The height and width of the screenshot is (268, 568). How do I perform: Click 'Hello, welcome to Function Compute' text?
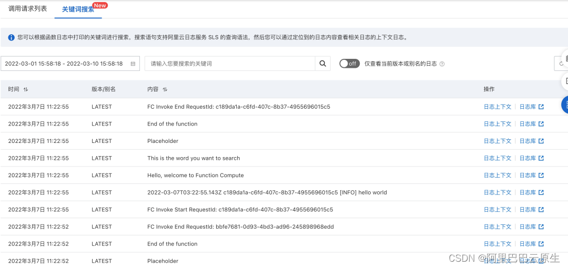[196, 176]
